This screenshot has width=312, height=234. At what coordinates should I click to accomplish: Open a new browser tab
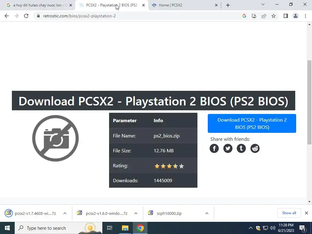pyautogui.click(x=228, y=5)
